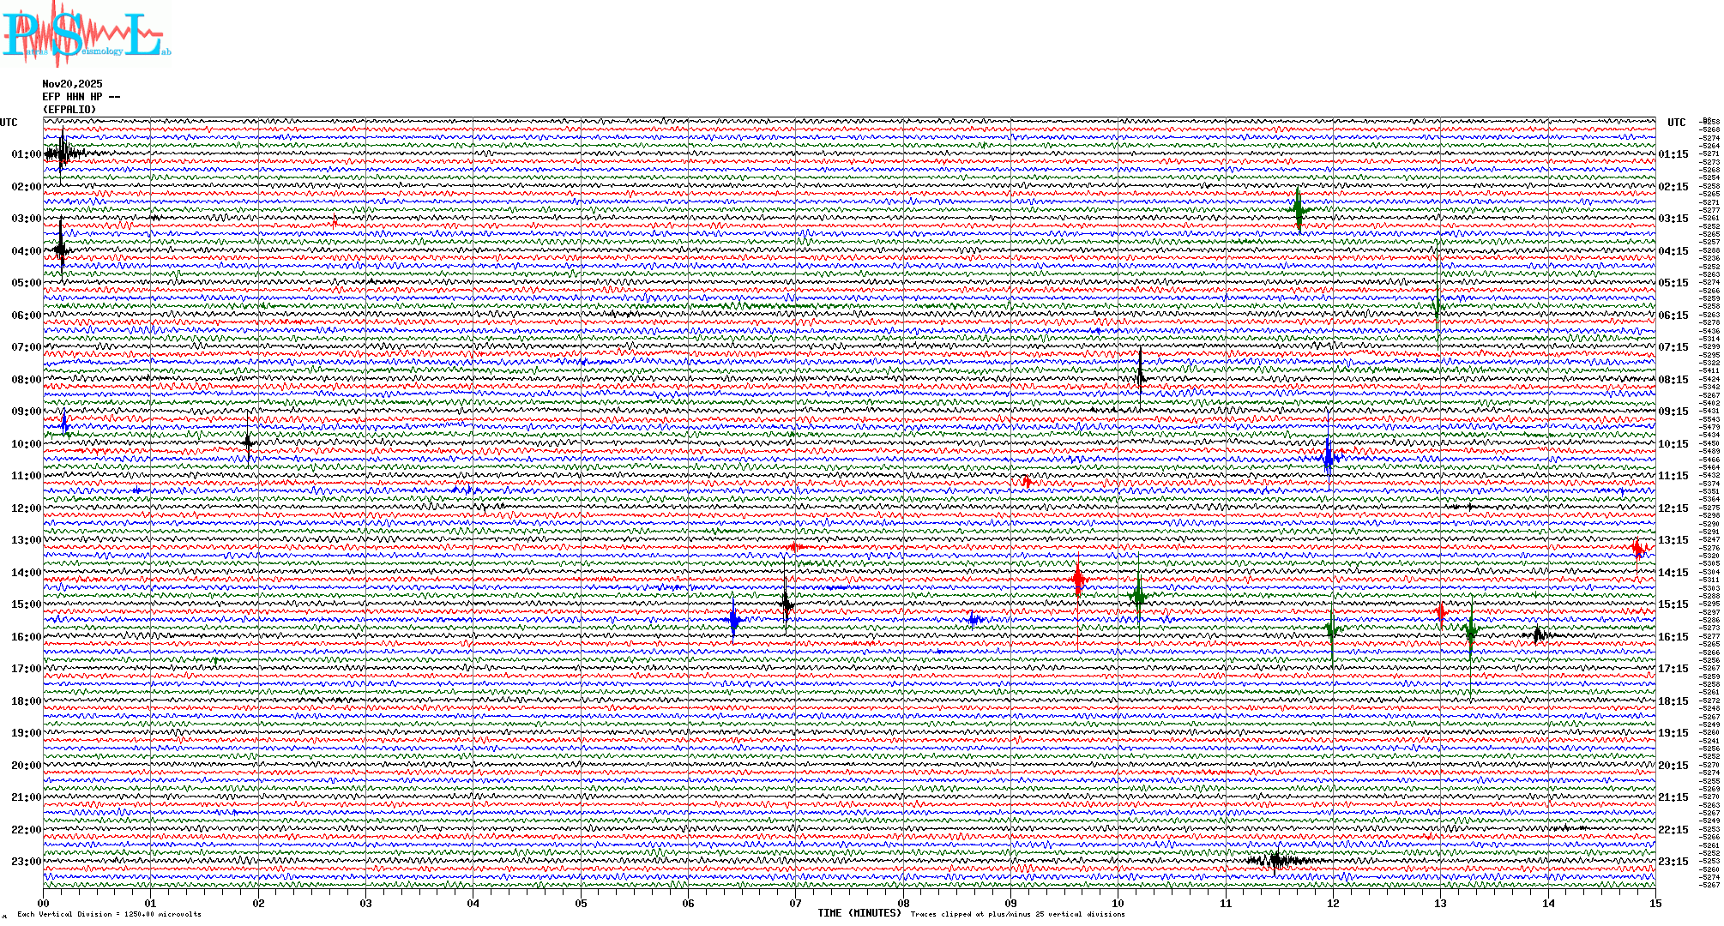Click the 01:00 hour label on left axis
This screenshot has width=1724, height=926.
(26, 154)
